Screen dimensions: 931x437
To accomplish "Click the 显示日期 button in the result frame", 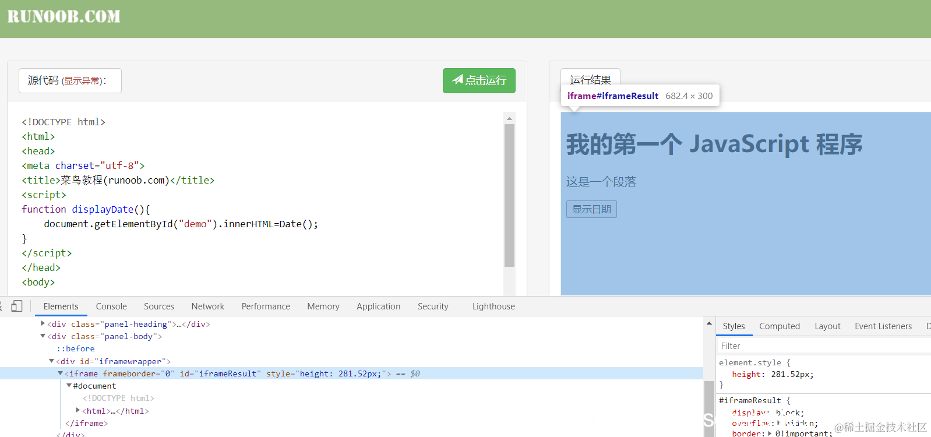I will coord(591,209).
